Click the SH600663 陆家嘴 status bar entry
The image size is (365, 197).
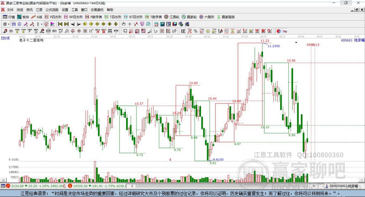tap(342, 186)
